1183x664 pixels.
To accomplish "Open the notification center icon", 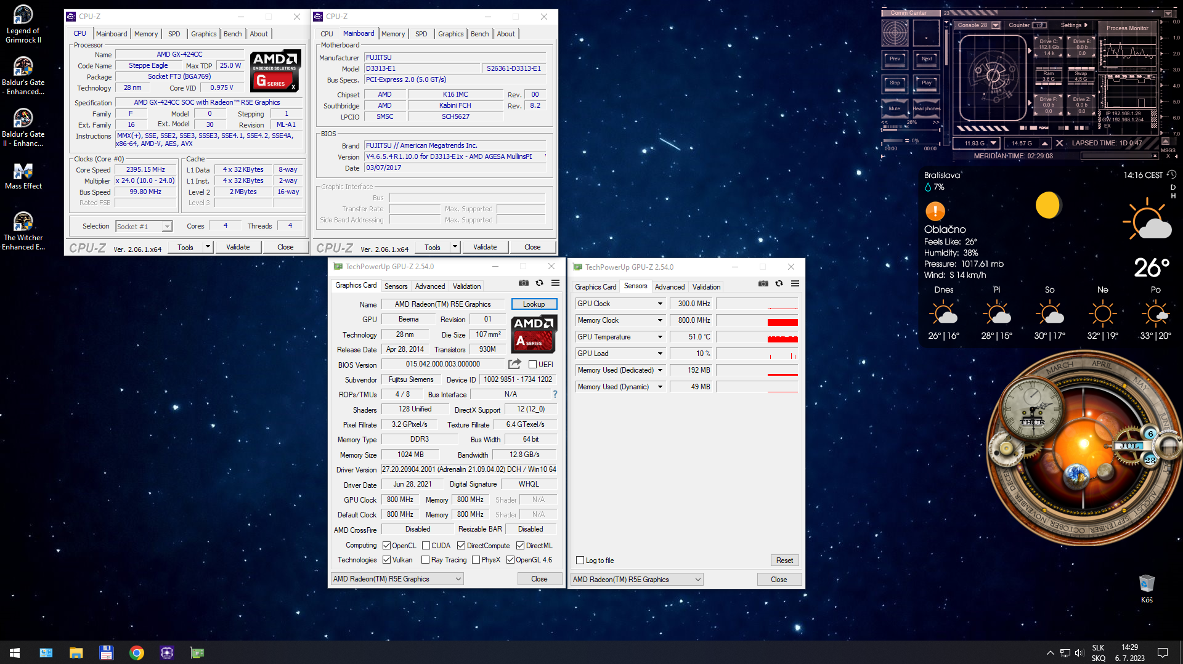I will tap(1163, 653).
